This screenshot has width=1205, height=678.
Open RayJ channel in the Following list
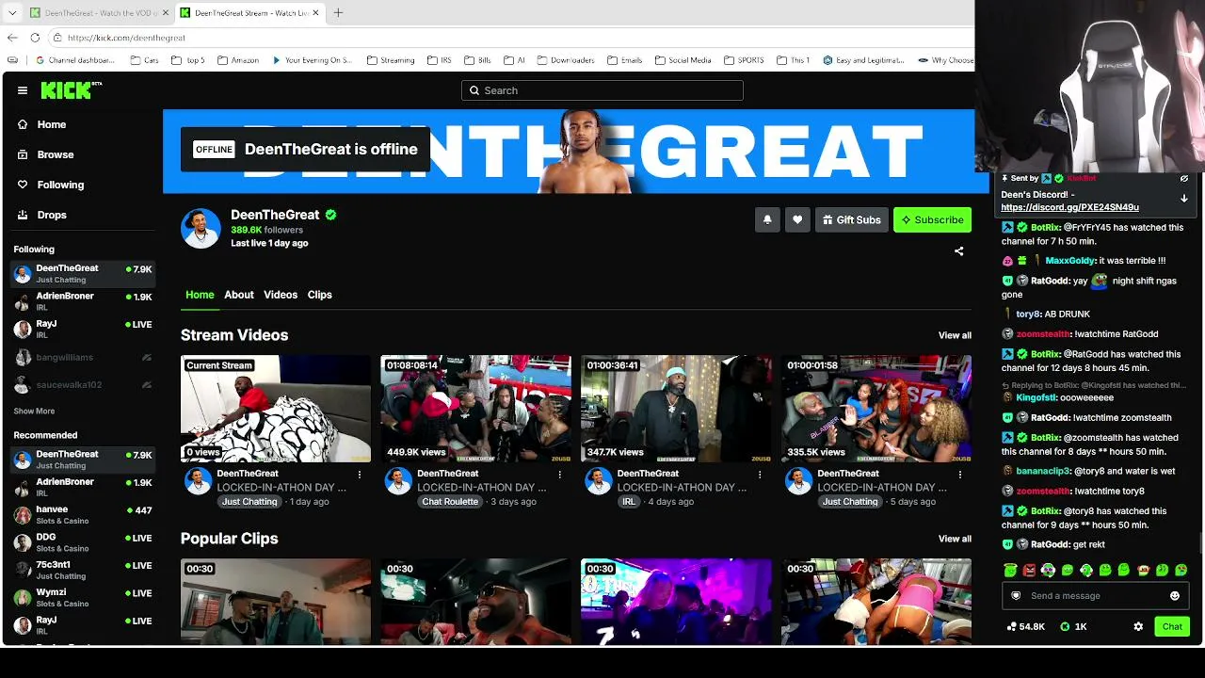point(83,329)
